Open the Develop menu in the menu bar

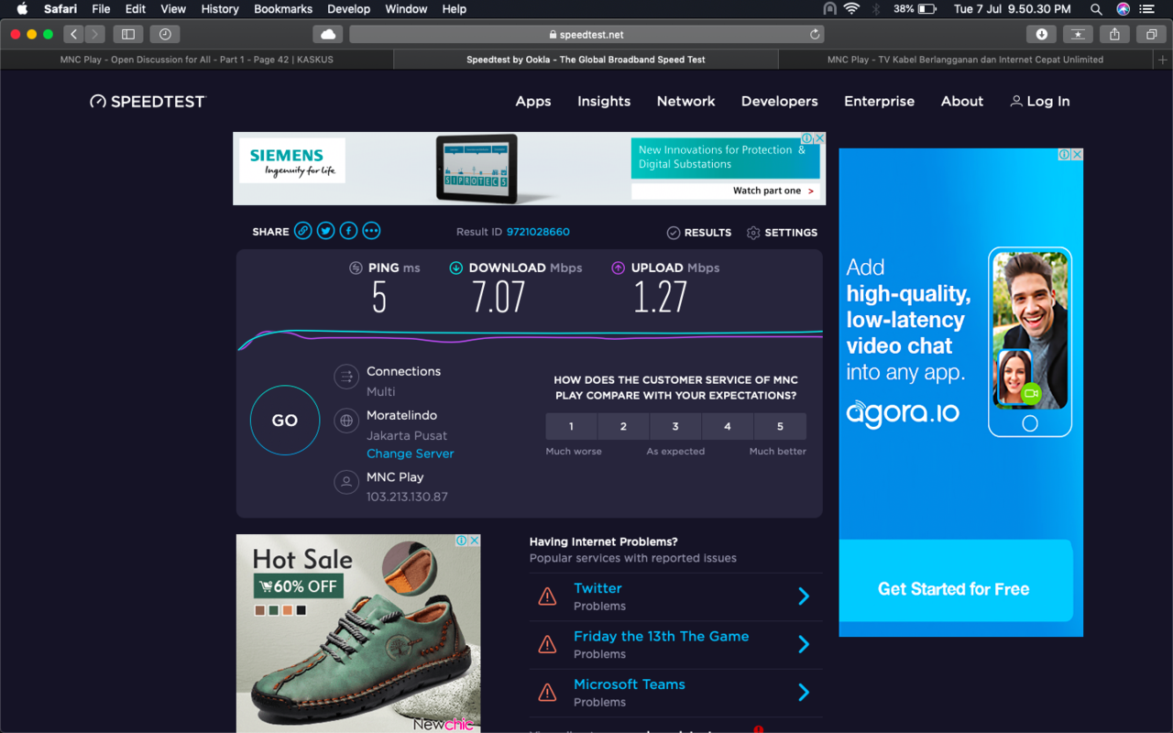point(348,9)
